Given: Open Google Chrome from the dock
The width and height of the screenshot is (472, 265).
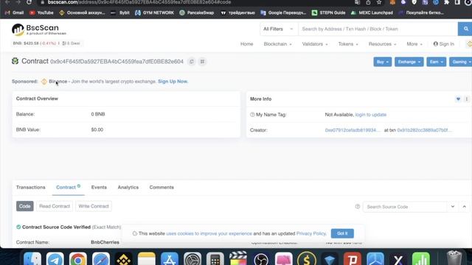Looking at the screenshot, I should click(x=78, y=259).
